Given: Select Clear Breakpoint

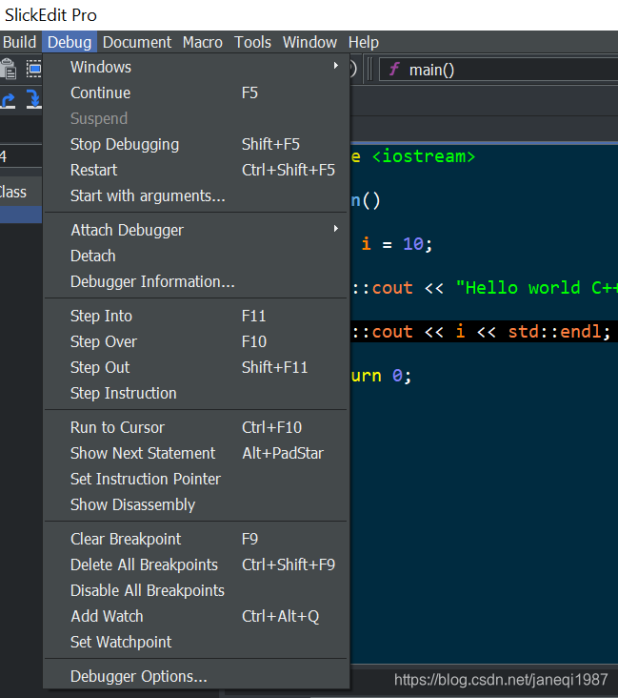Looking at the screenshot, I should click(195, 540).
